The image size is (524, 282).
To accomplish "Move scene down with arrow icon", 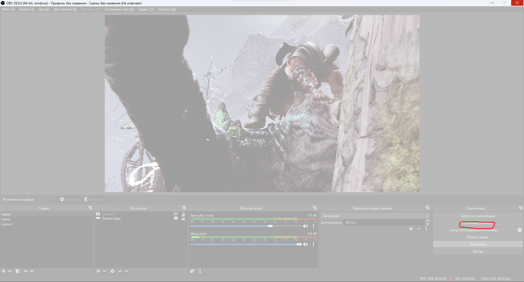I will click(x=32, y=271).
